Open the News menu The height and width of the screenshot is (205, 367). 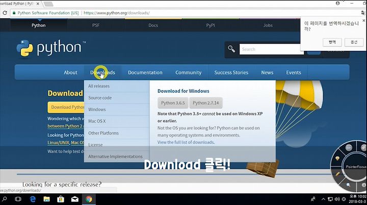click(267, 72)
